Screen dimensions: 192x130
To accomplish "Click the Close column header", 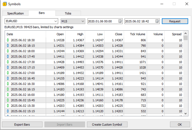I will [114, 34].
